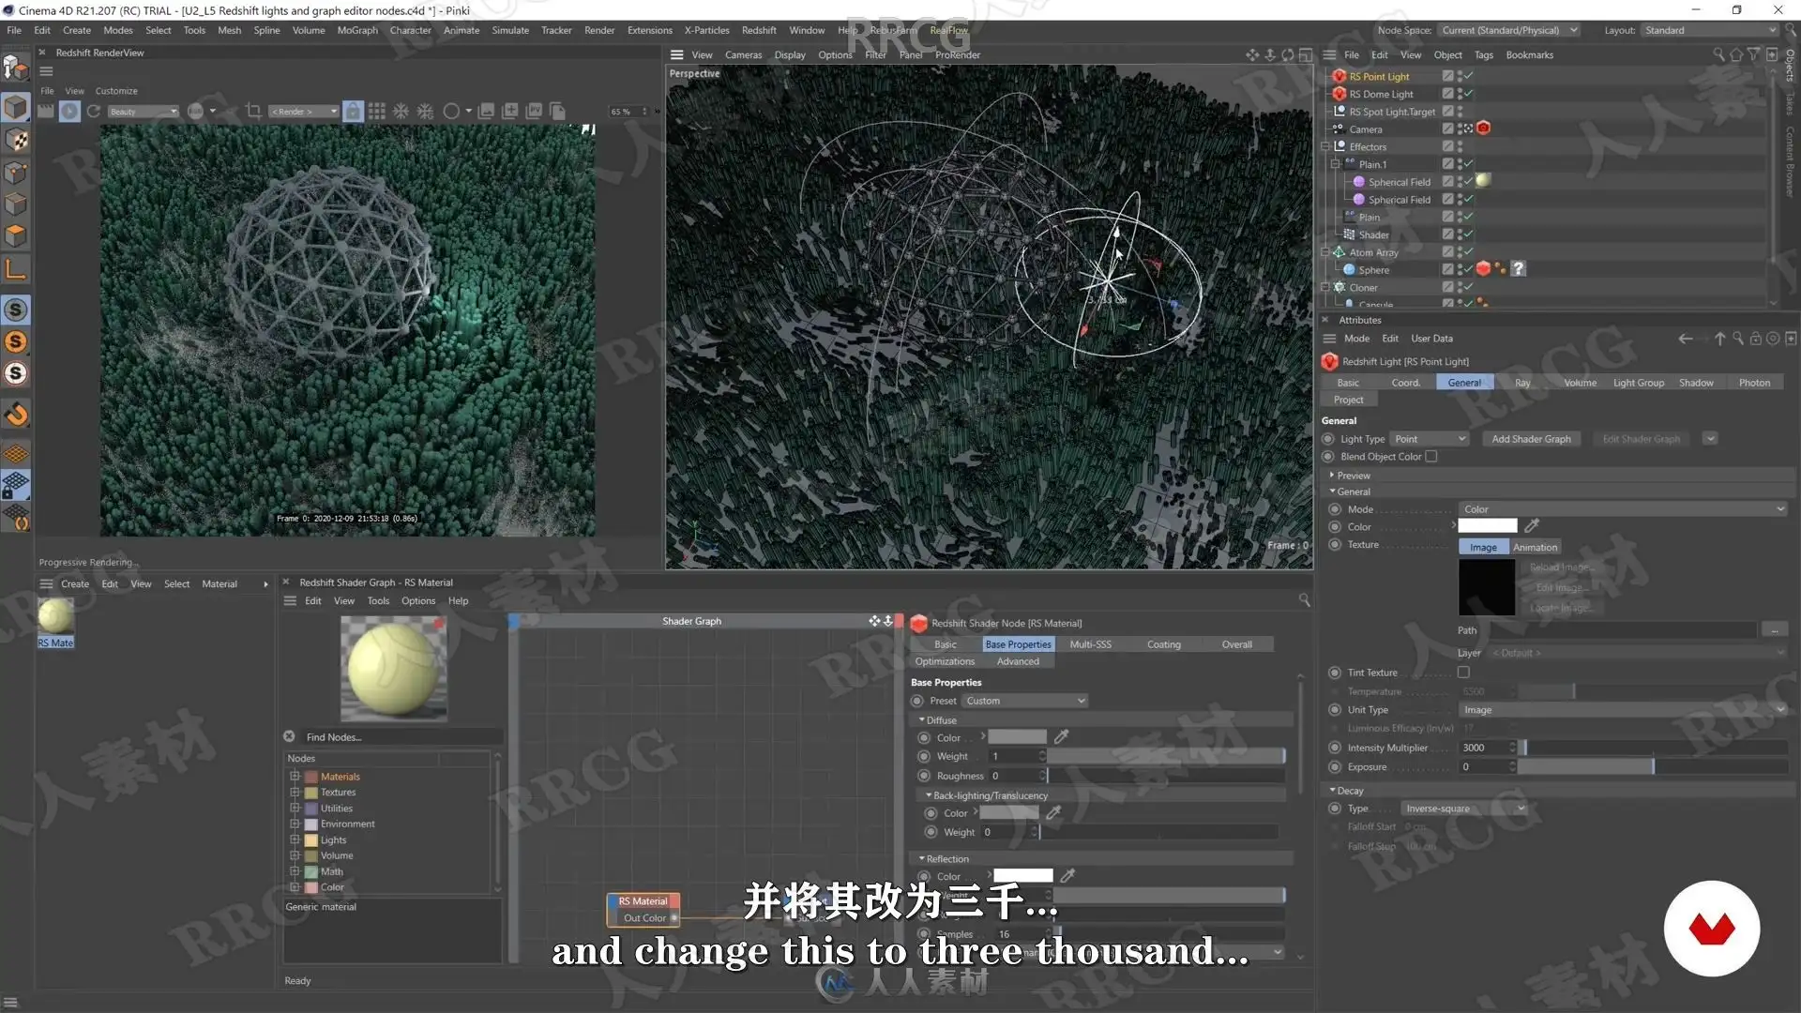
Task: Open the Redshift menu in main menu bar
Action: click(758, 30)
